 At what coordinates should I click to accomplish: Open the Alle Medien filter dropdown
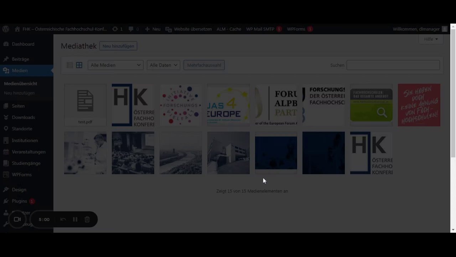115,65
